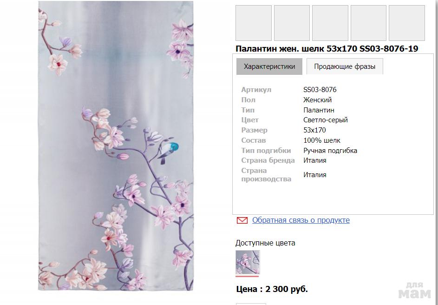Click the blue bird on the scarf

pyautogui.click(x=169, y=151)
